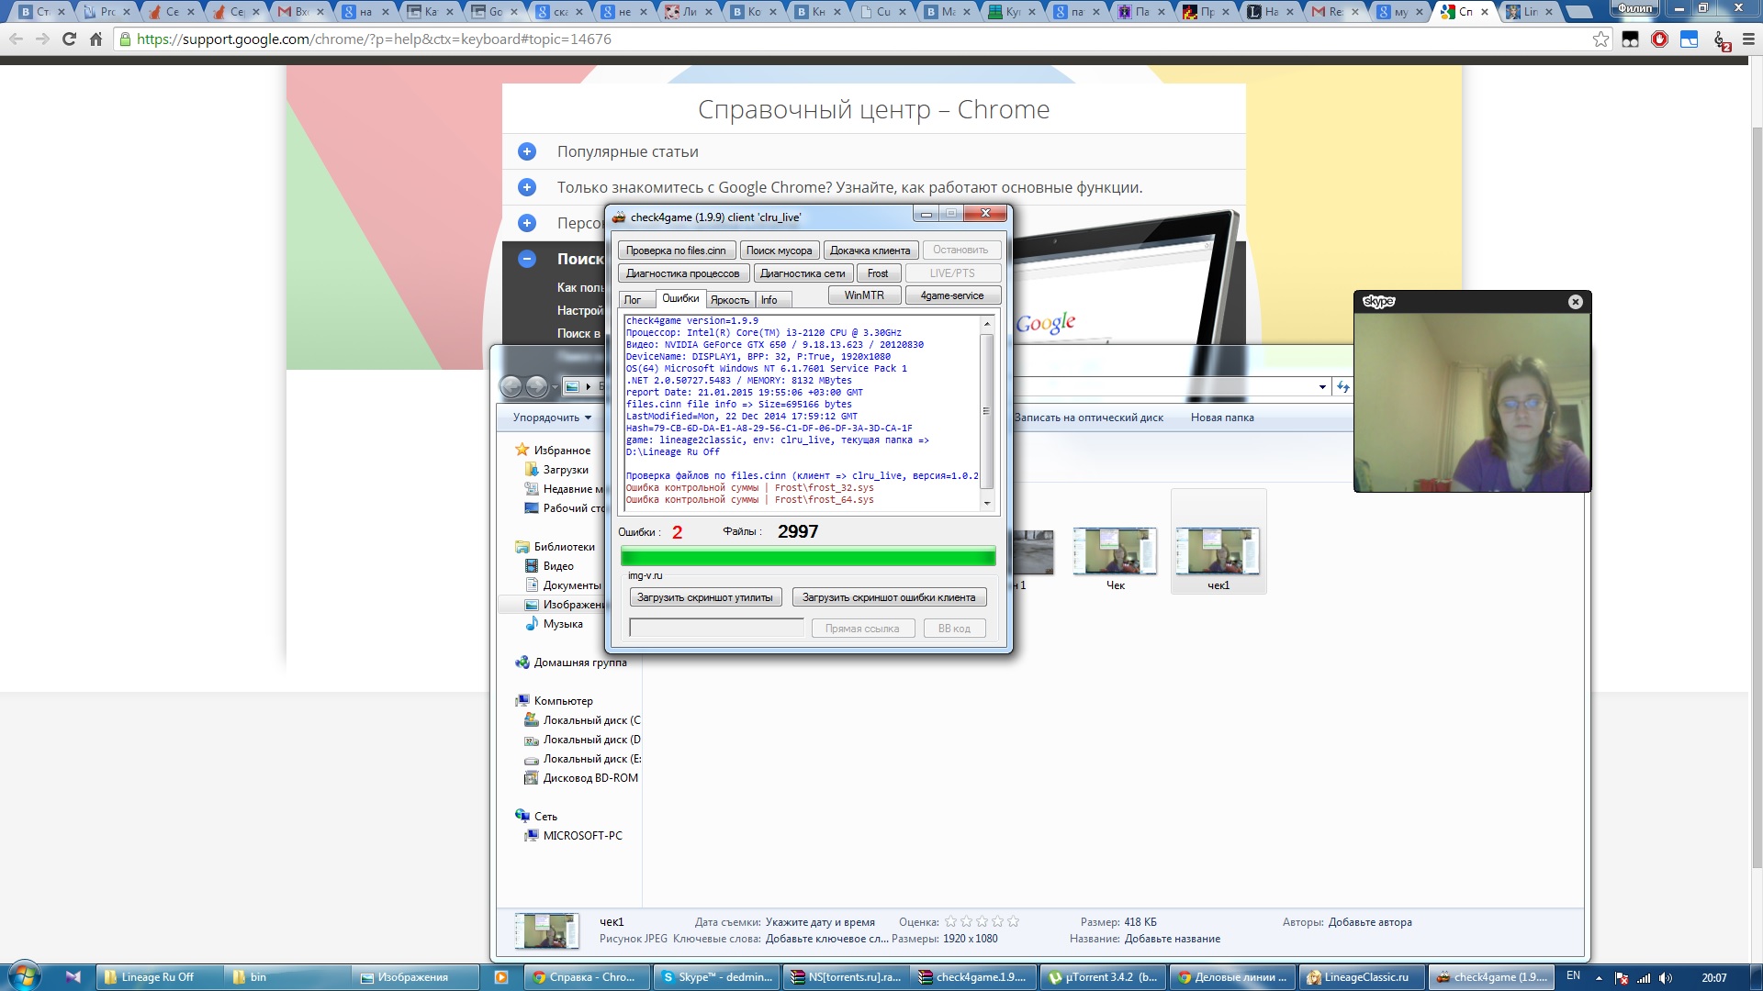Switch to the Яркость tab
1763x991 pixels.
coord(730,300)
